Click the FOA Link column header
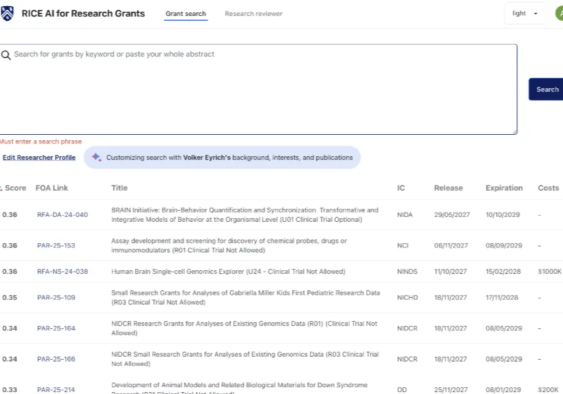Image resolution: width=563 pixels, height=394 pixels. [52, 188]
